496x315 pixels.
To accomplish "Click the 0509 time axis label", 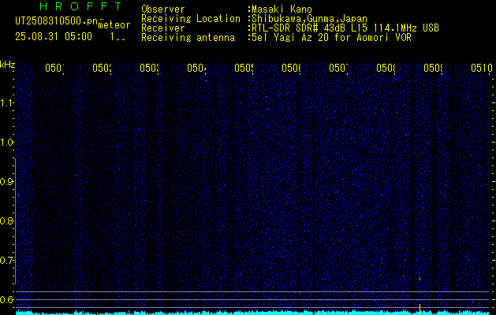I will coord(433,68).
